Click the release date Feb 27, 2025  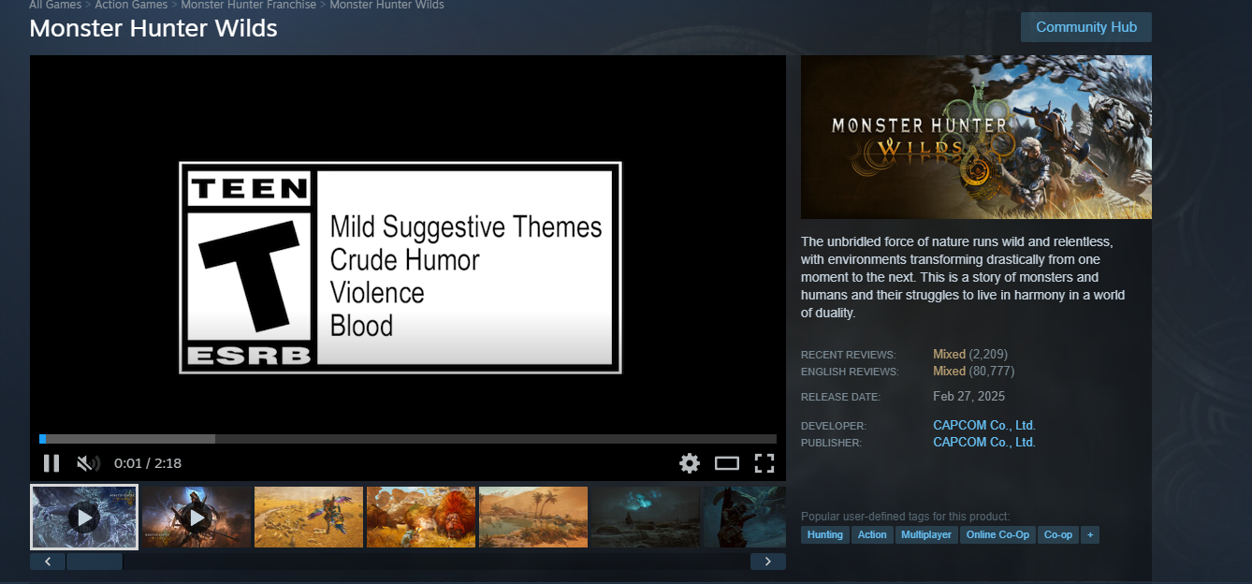[x=968, y=396]
